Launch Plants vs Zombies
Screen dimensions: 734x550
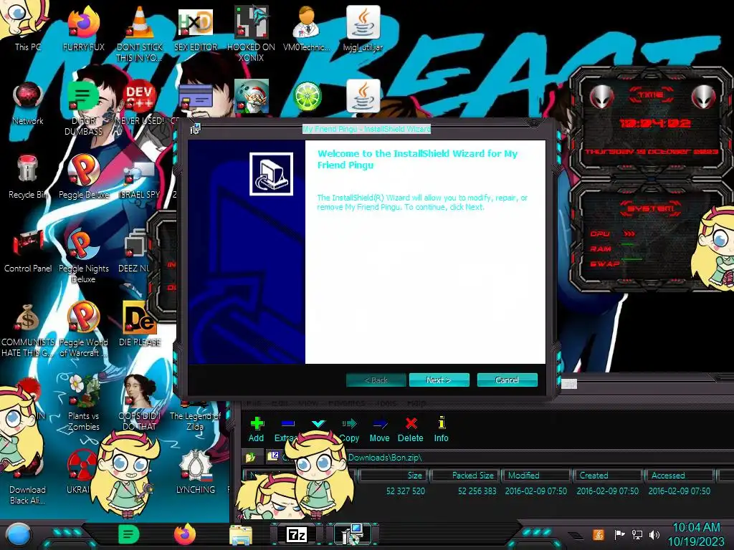point(84,403)
